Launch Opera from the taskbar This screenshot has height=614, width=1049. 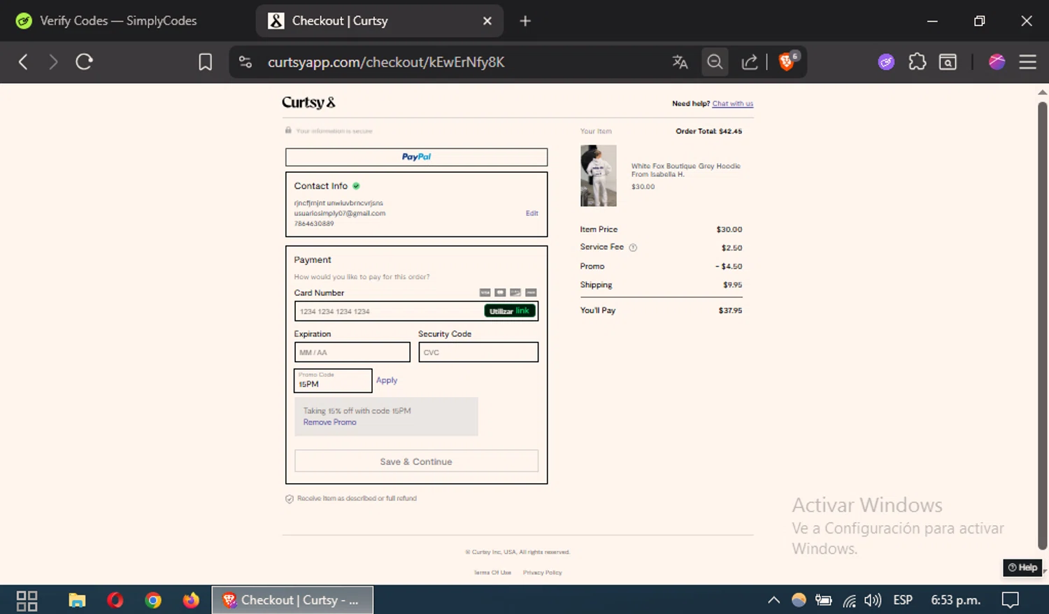tap(115, 600)
